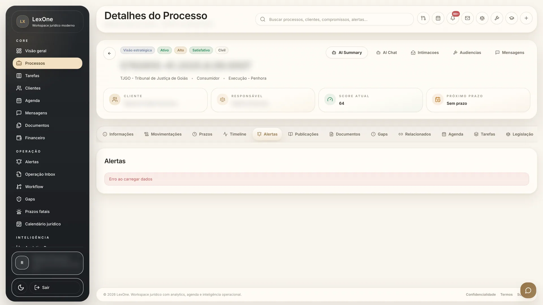The image size is (543, 305).
Task: Select Processos in the sidebar
Action: click(x=48, y=63)
